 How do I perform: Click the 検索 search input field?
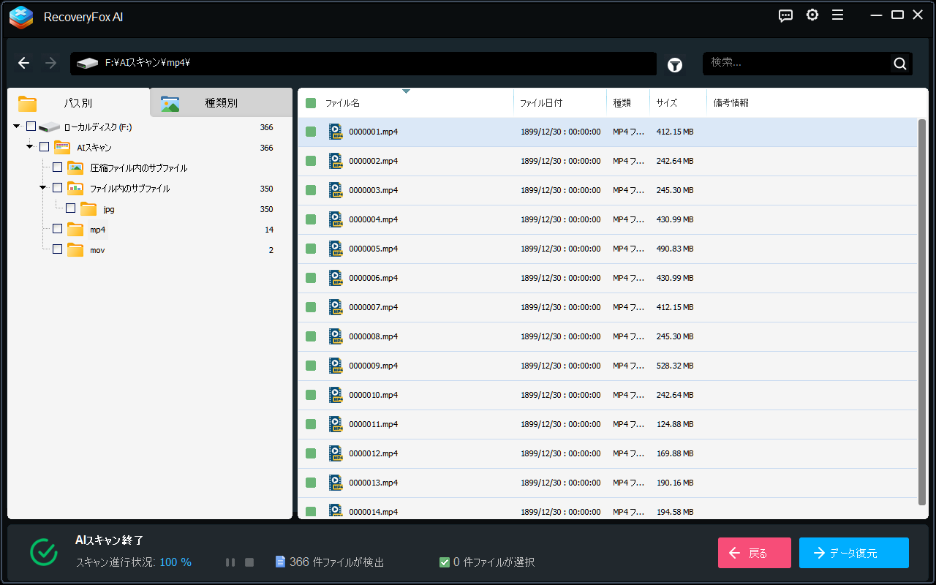(797, 64)
